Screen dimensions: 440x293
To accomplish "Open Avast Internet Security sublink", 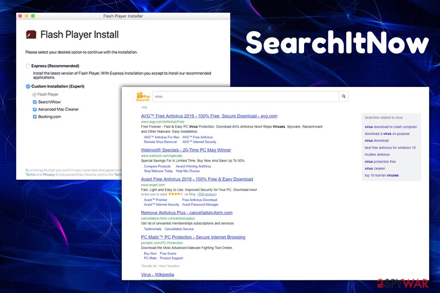I will point(161,205).
